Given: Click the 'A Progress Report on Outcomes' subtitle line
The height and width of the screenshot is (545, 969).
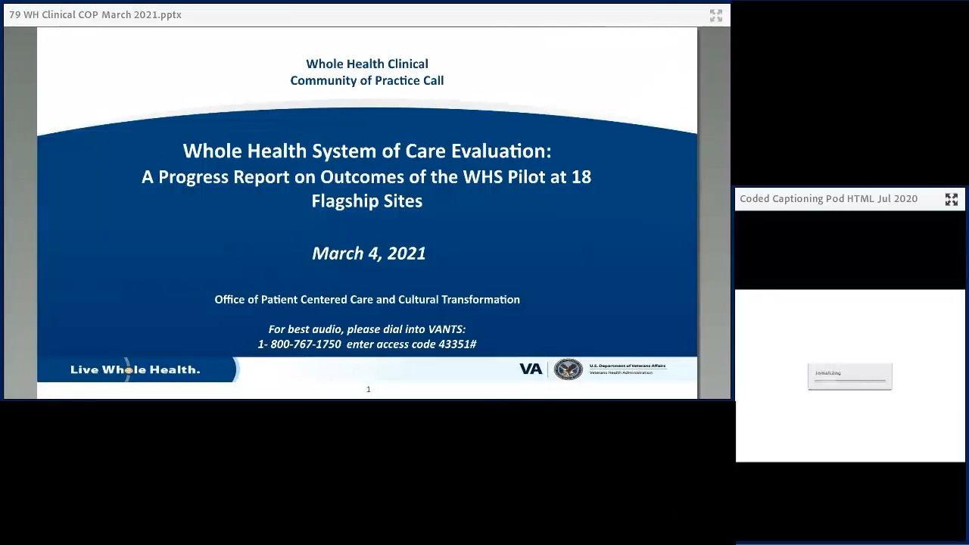Looking at the screenshot, I should (366, 176).
